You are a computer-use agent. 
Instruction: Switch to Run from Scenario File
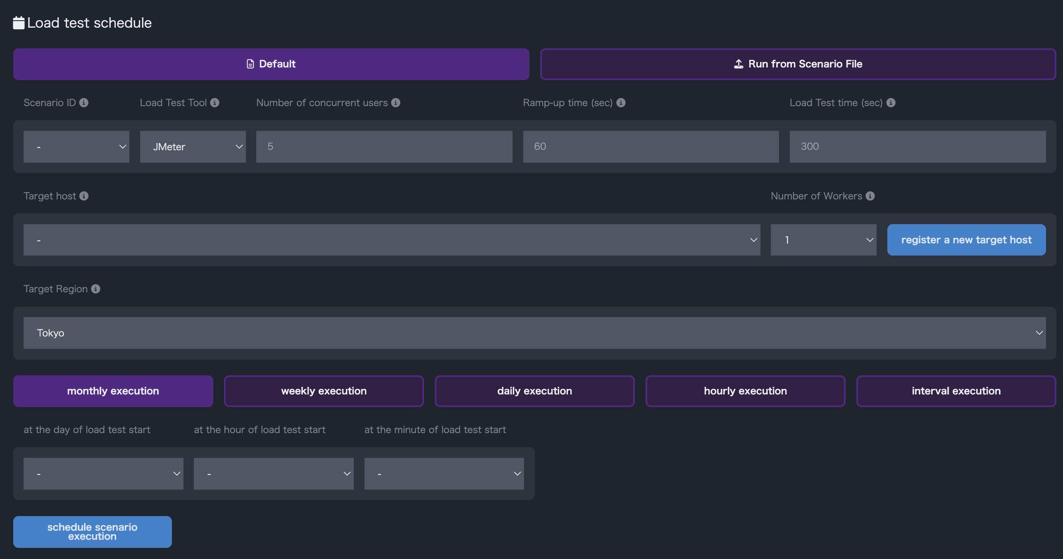click(798, 64)
